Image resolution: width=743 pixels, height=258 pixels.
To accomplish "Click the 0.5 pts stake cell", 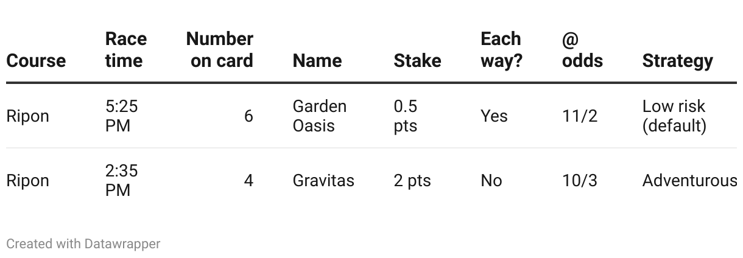I will pyautogui.click(x=406, y=116).
